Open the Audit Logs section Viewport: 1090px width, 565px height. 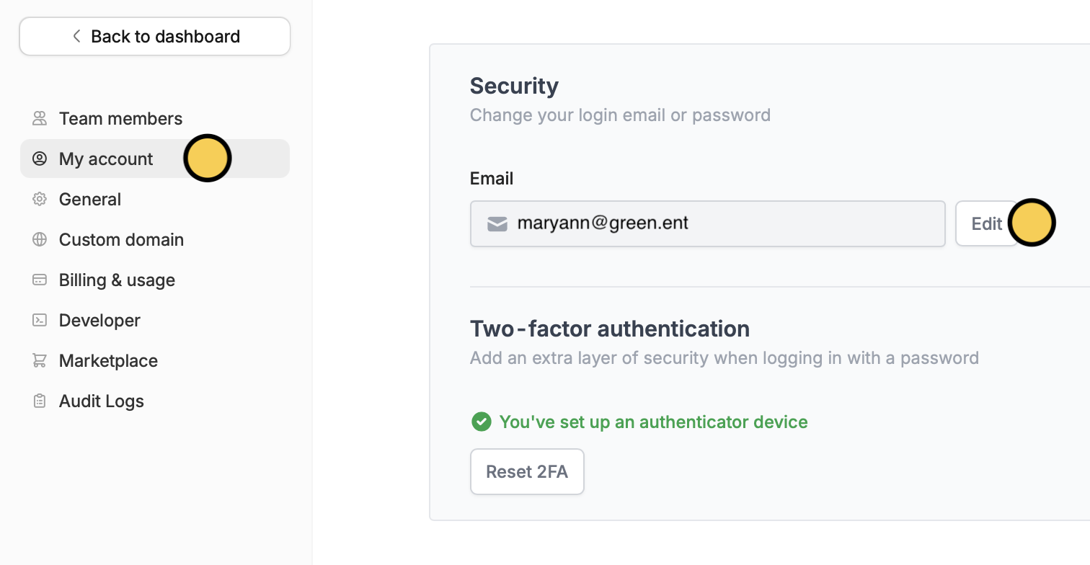tap(101, 401)
